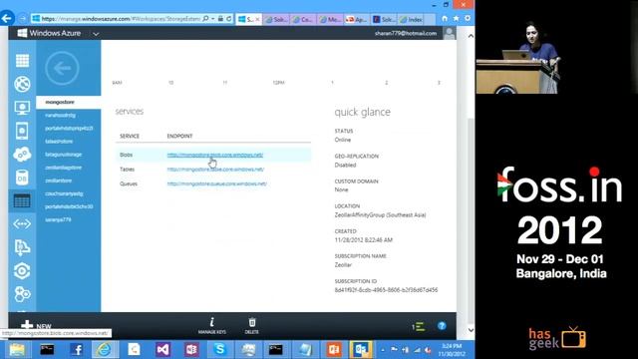This screenshot has width=638, height=359.
Task: Switch to the 'Index' browser tab
Action: (411, 19)
